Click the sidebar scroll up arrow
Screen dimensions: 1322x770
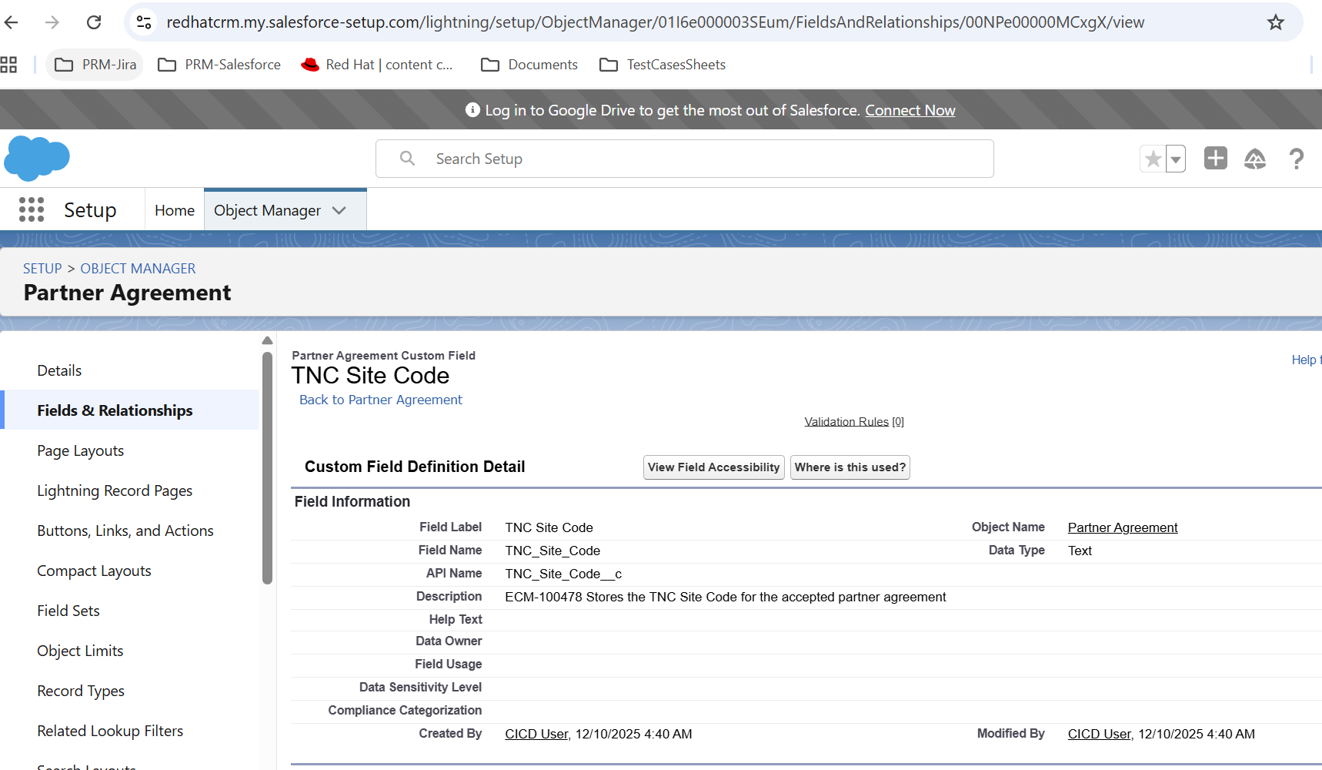(267, 340)
